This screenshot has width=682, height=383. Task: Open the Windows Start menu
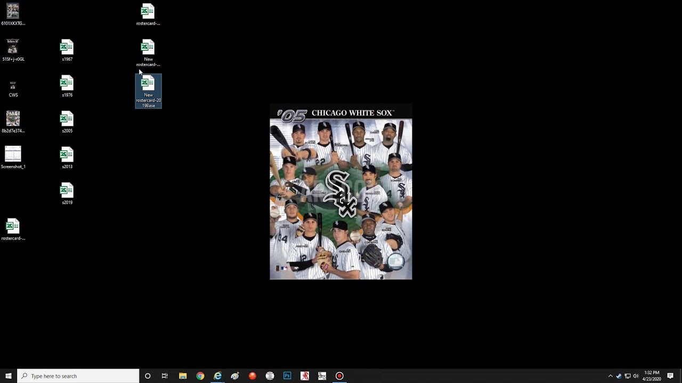tap(9, 376)
